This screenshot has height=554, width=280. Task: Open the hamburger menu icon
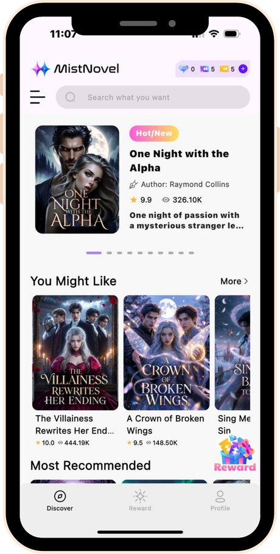point(37,97)
